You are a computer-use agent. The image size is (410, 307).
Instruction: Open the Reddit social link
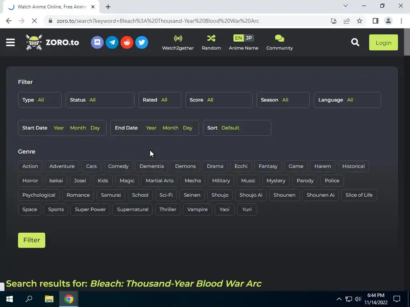click(127, 42)
